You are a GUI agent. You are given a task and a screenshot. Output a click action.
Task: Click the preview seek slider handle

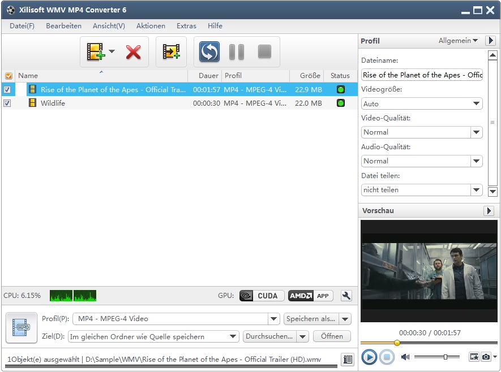click(x=397, y=343)
